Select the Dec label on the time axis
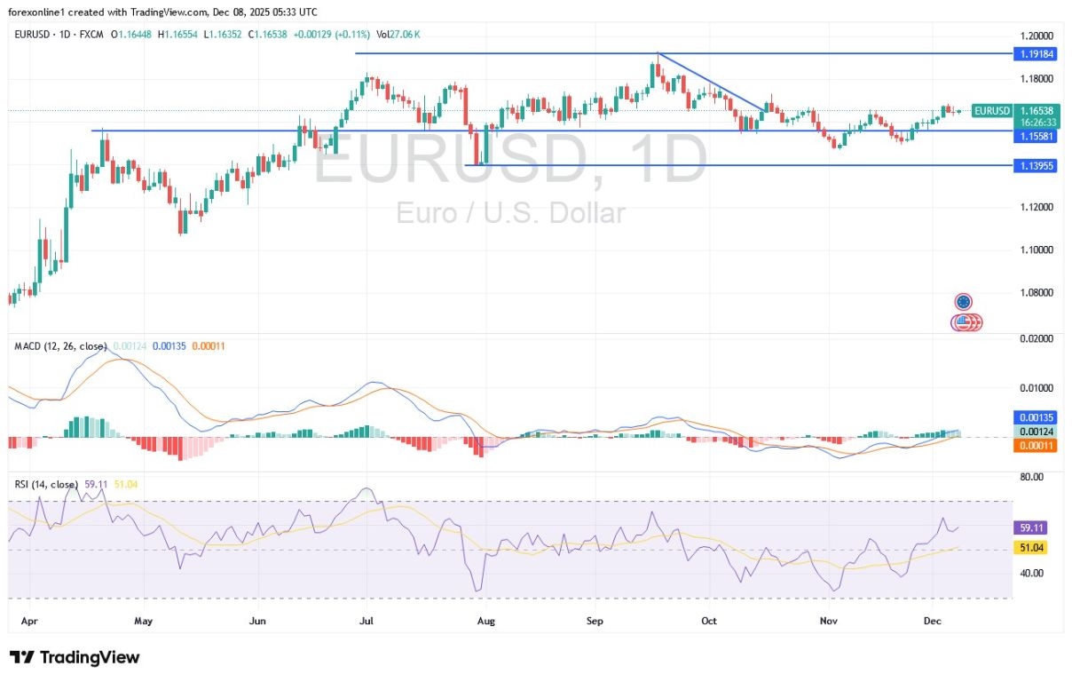This screenshot has width=1072, height=682. (x=931, y=621)
